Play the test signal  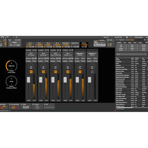pos(11,45)
